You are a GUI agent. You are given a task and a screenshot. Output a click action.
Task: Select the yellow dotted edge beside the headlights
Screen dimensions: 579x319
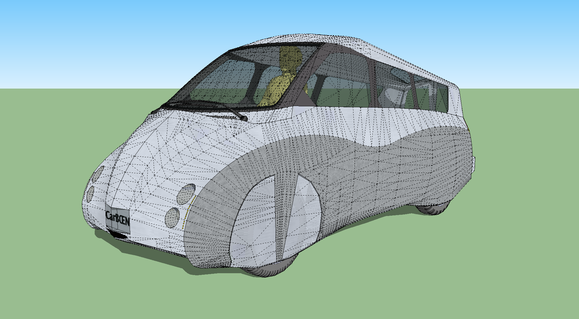tap(189, 212)
